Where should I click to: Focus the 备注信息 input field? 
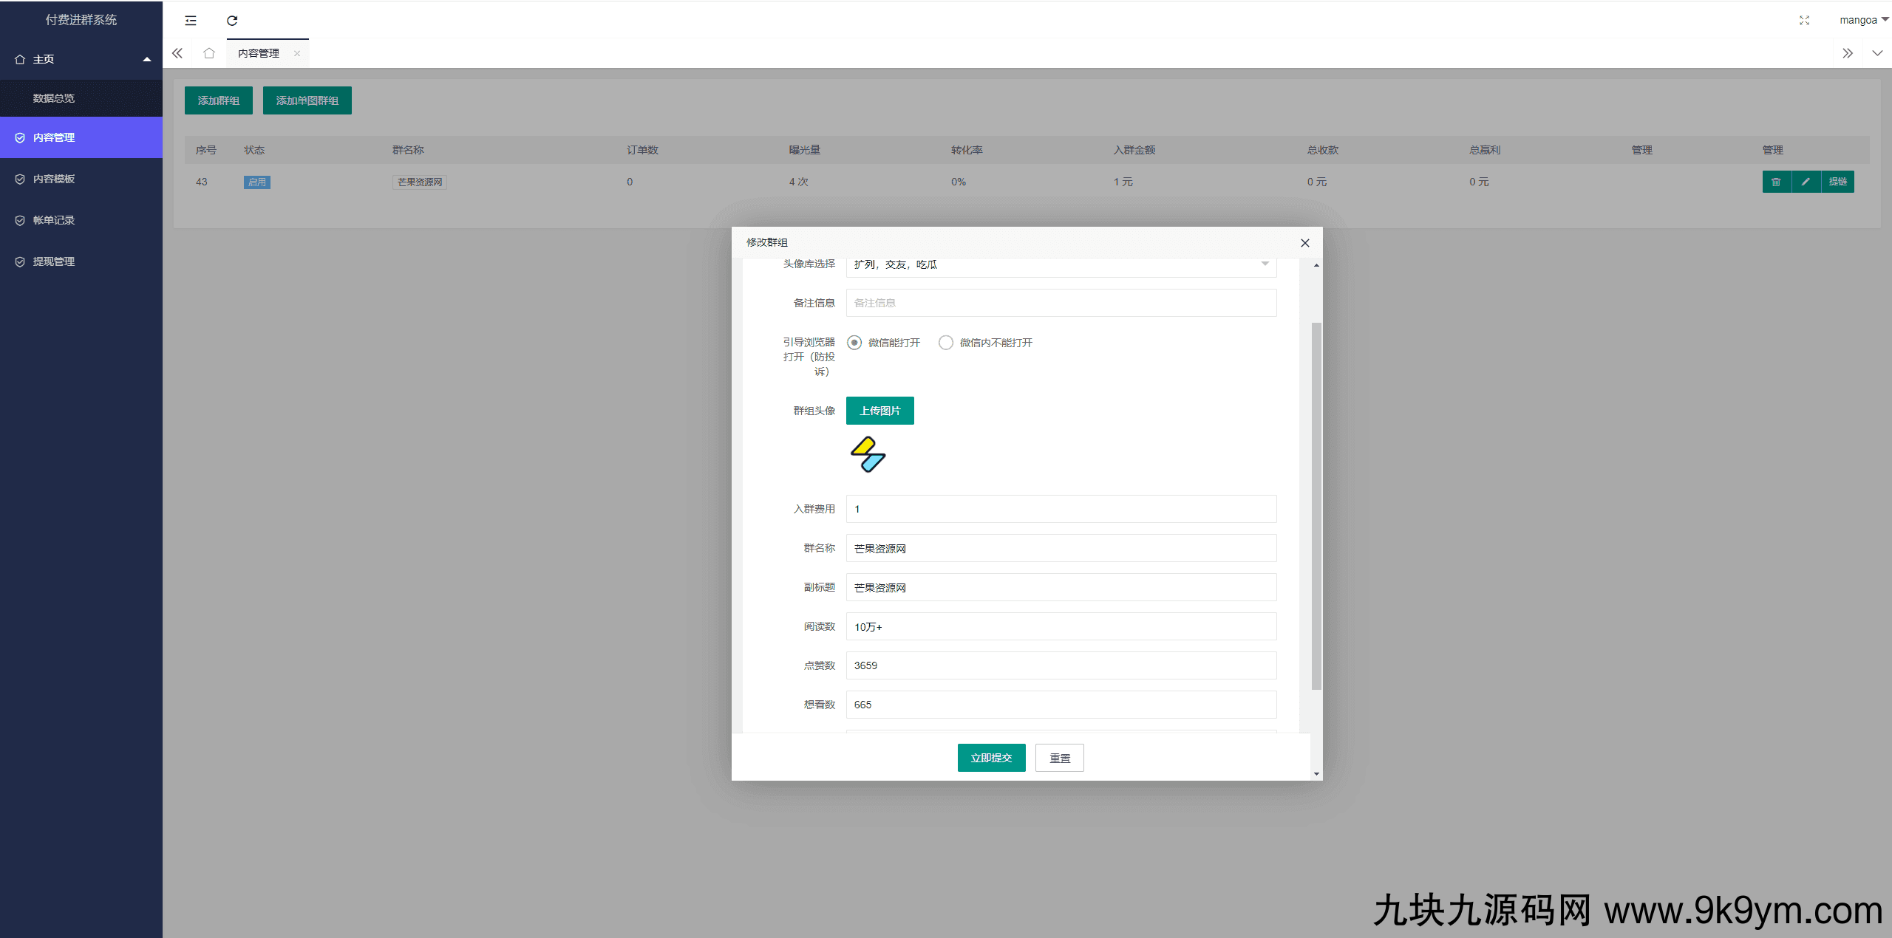coord(1061,303)
